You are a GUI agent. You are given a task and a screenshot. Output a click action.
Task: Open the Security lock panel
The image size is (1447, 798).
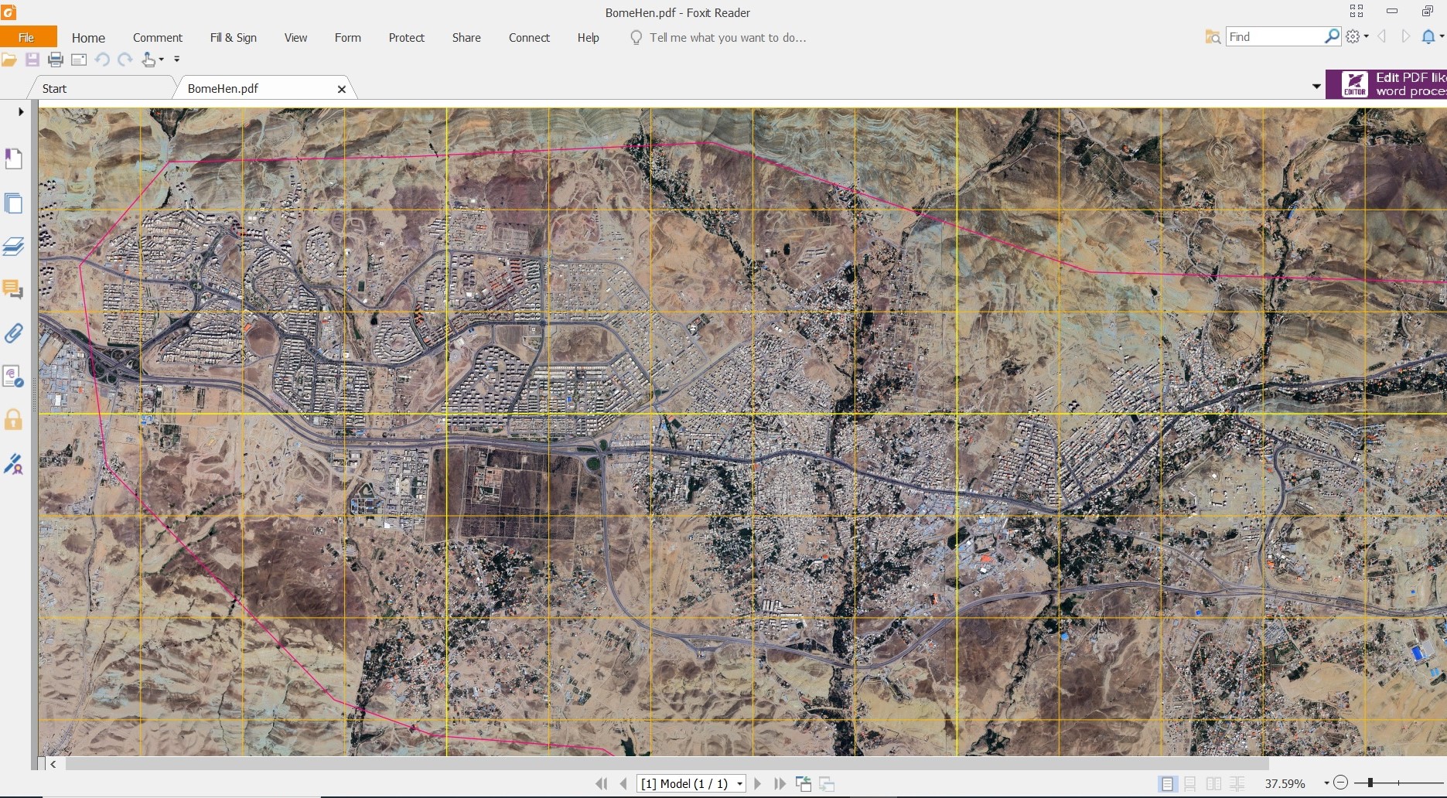pos(13,420)
